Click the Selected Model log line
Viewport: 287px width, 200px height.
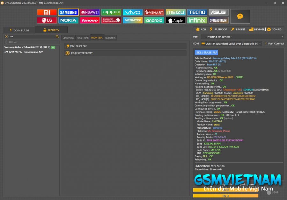pos(225,58)
